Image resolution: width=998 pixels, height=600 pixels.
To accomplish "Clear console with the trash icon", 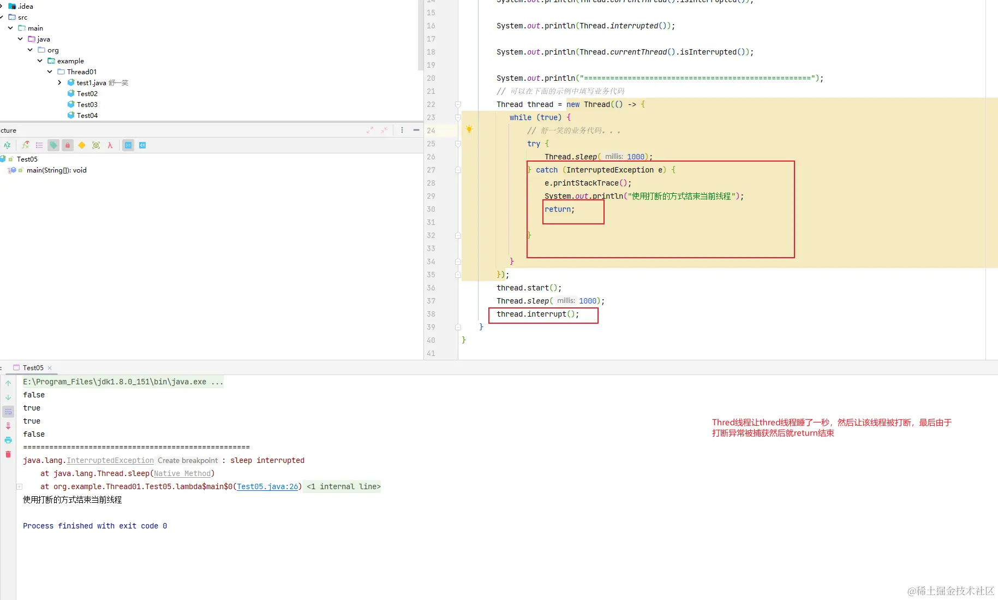I will pos(8,454).
